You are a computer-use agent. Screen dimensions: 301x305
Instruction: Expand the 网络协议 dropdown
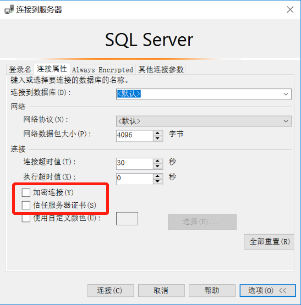pos(286,121)
